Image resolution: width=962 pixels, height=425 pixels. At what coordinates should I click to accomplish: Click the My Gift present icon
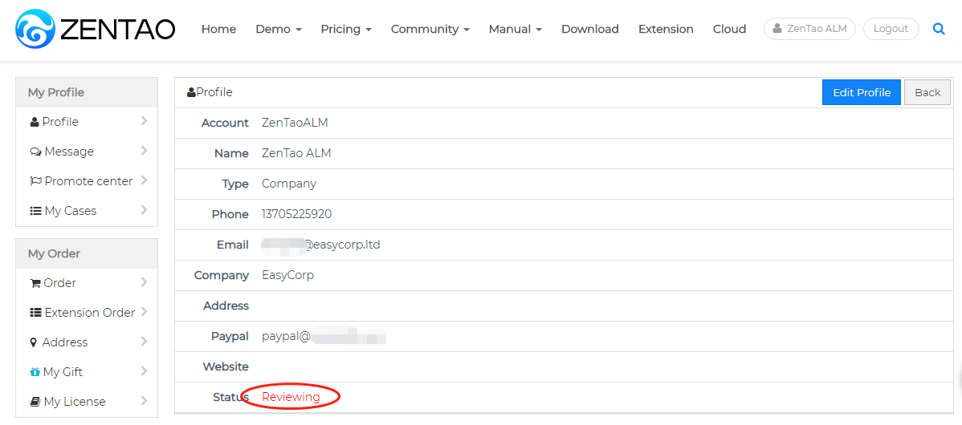pyautogui.click(x=35, y=372)
